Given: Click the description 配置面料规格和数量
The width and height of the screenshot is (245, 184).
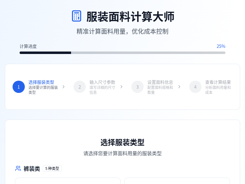Looking at the screenshot, I should coord(160,90).
